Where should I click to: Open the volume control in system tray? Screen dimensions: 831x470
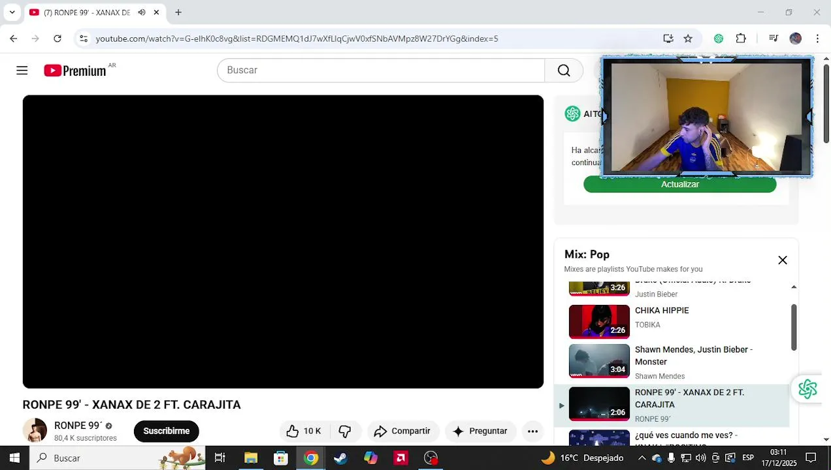[x=701, y=458]
